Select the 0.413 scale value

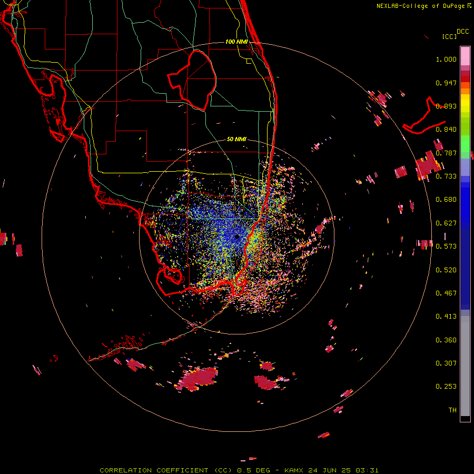tap(446, 317)
